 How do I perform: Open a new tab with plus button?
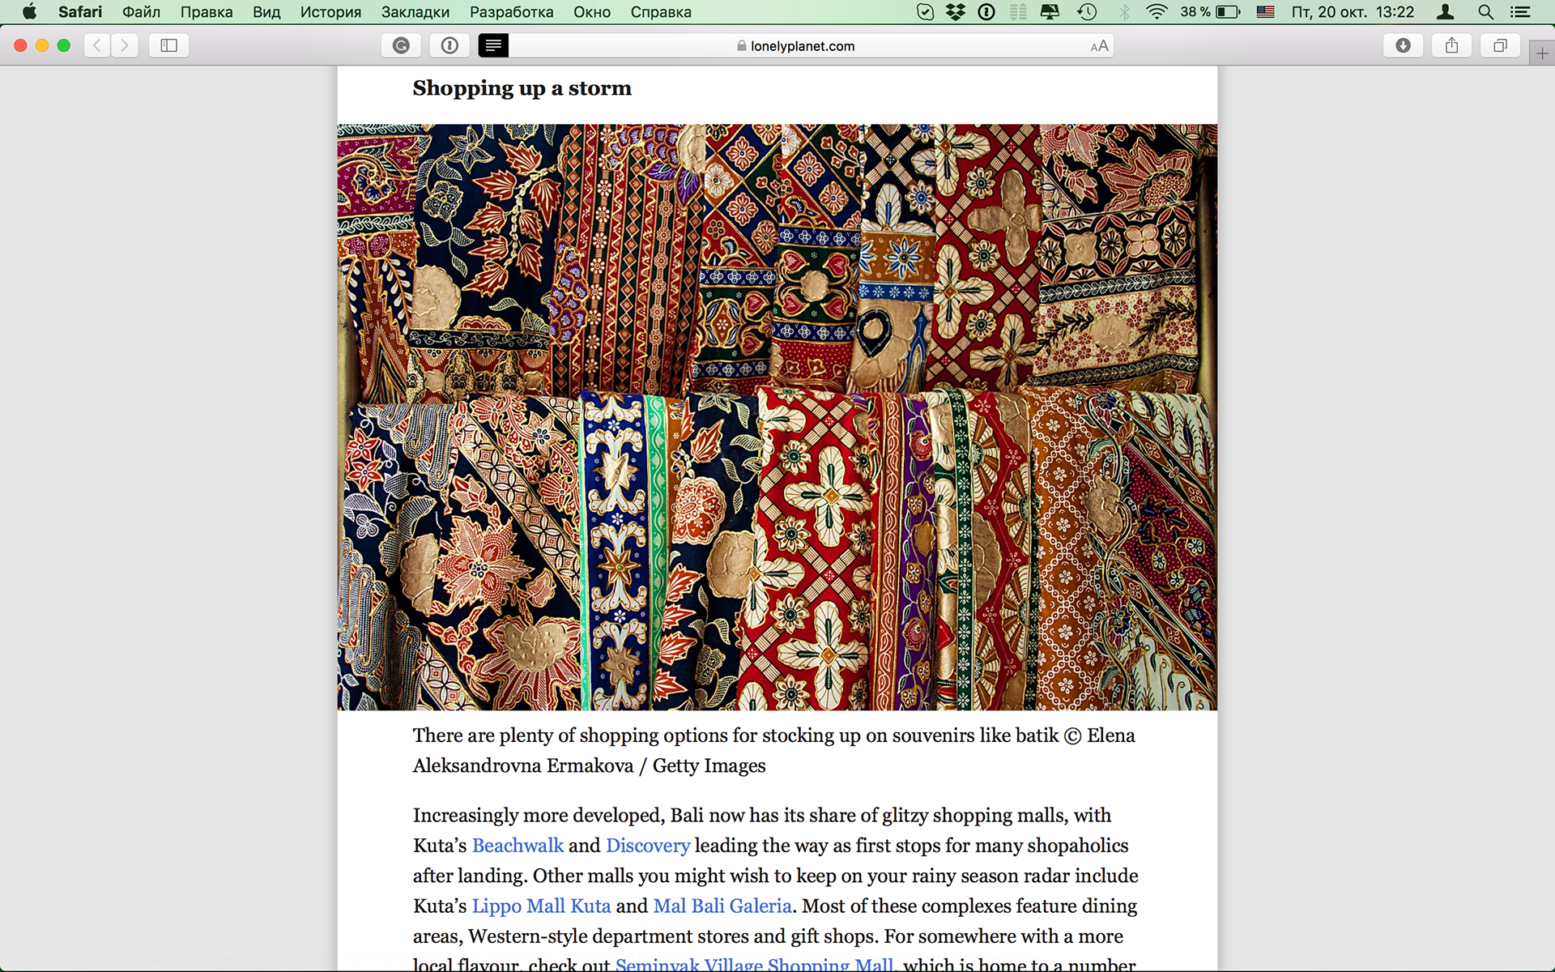[x=1542, y=53]
